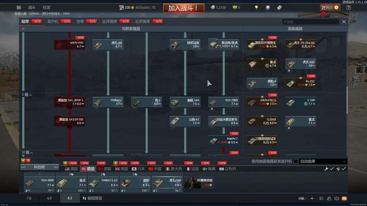
Task: Select the 山猫 A2 vehicle icon
Action: (x=185, y=121)
